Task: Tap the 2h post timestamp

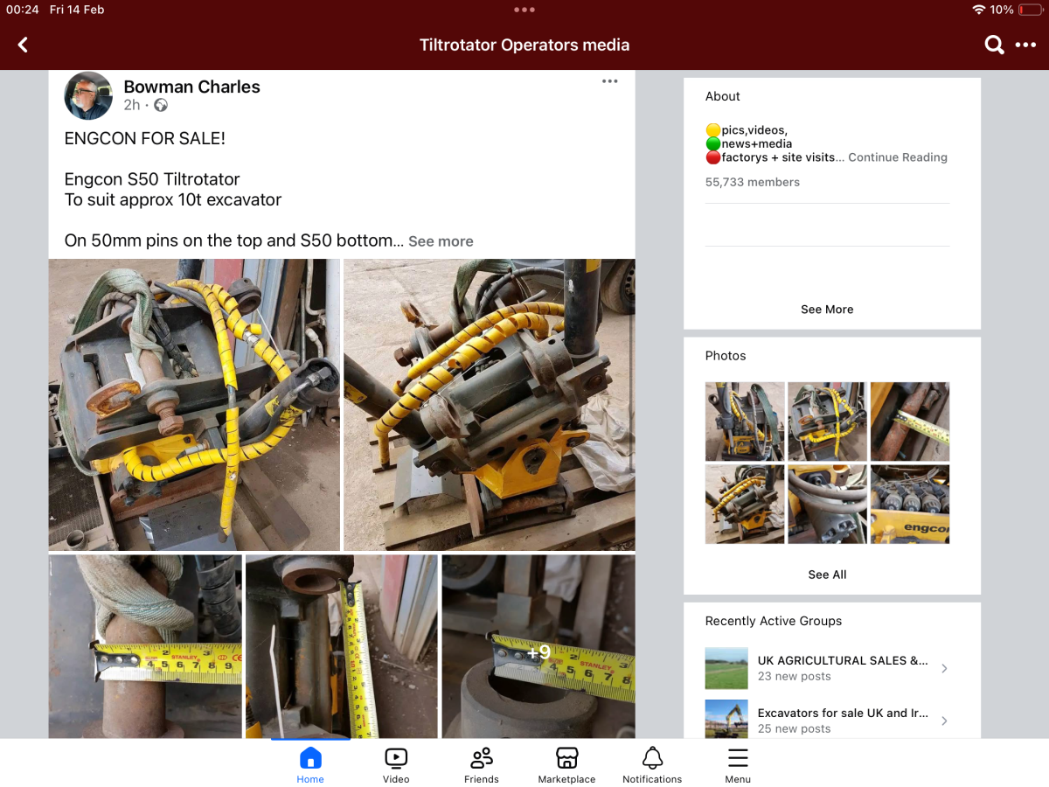Action: point(131,105)
